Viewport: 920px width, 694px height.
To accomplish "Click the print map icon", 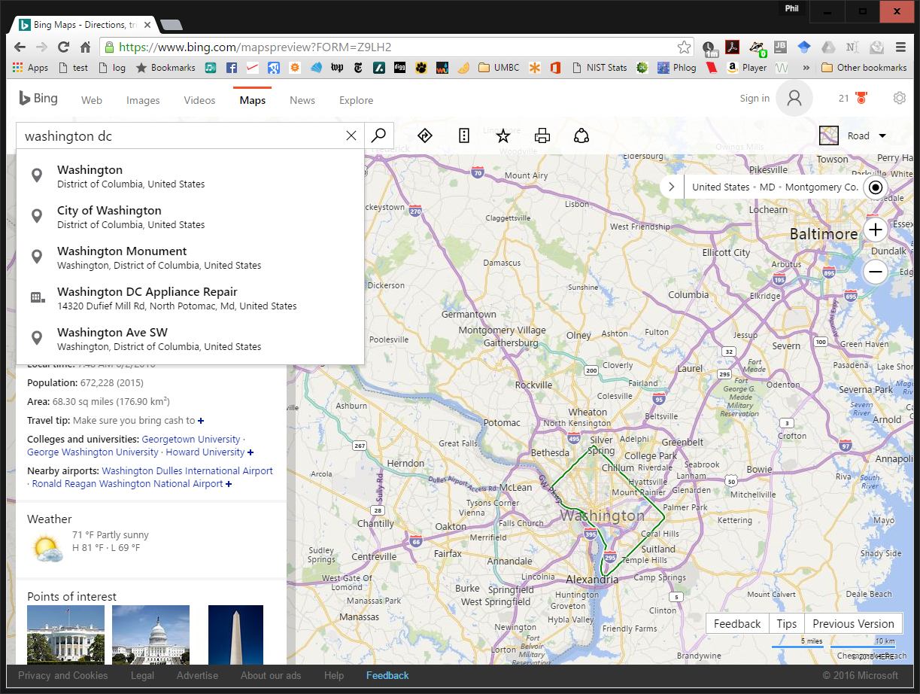I will [542, 136].
